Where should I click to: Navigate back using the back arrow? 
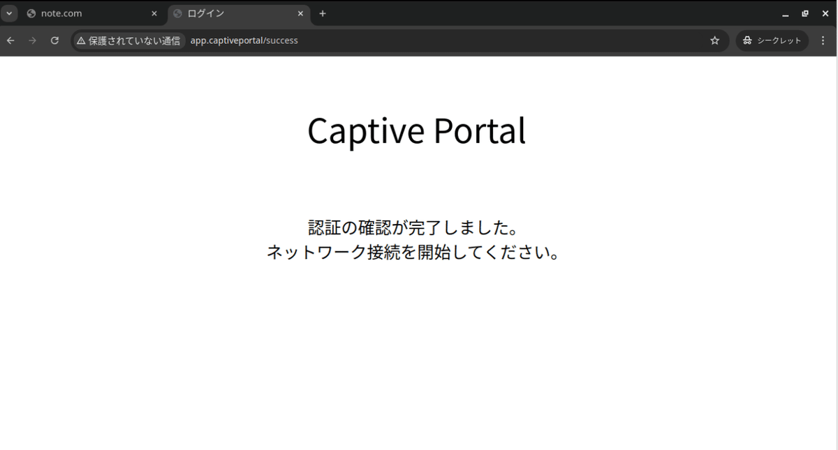10,40
